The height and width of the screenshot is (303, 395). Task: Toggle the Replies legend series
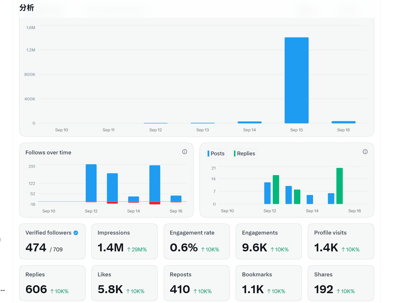click(245, 153)
